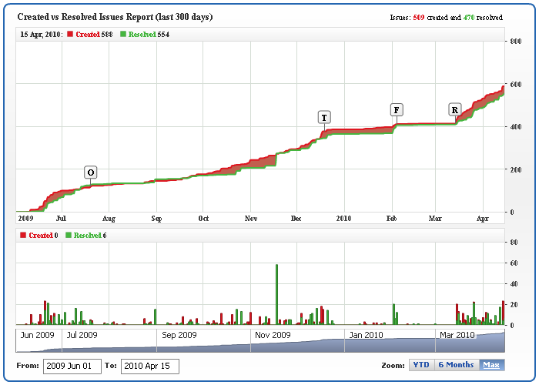Screen dimensions: 539x385
Task: Click green Resolved legend swatch in top chart
Action: click(x=123, y=35)
